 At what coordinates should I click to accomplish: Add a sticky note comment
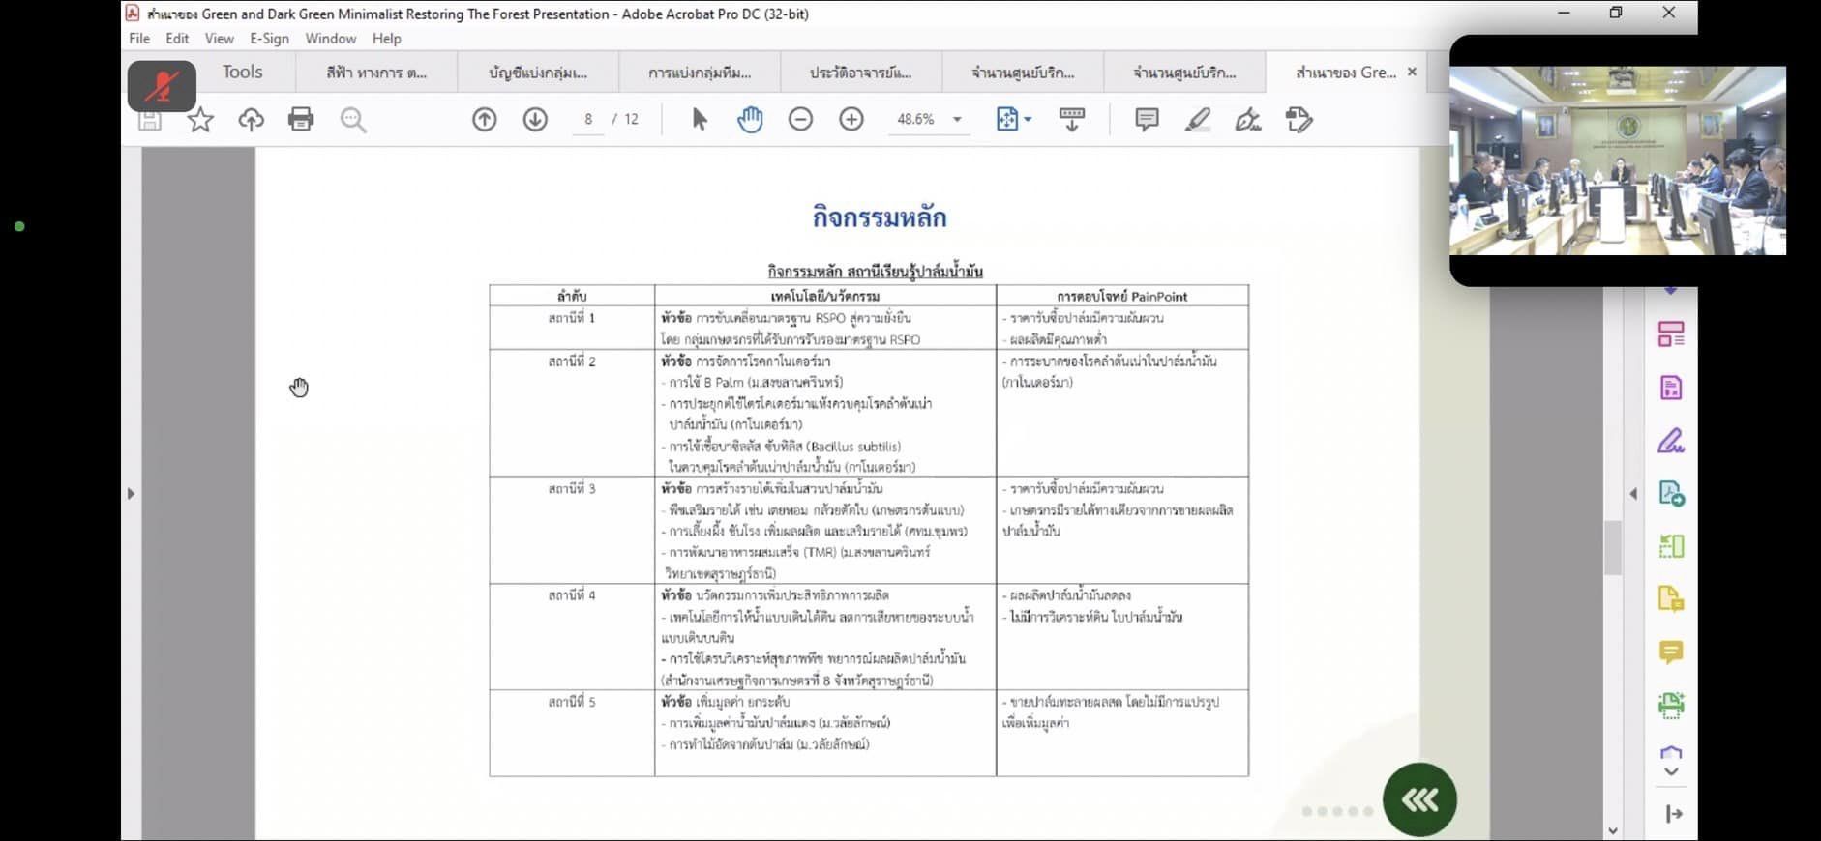tap(1147, 119)
